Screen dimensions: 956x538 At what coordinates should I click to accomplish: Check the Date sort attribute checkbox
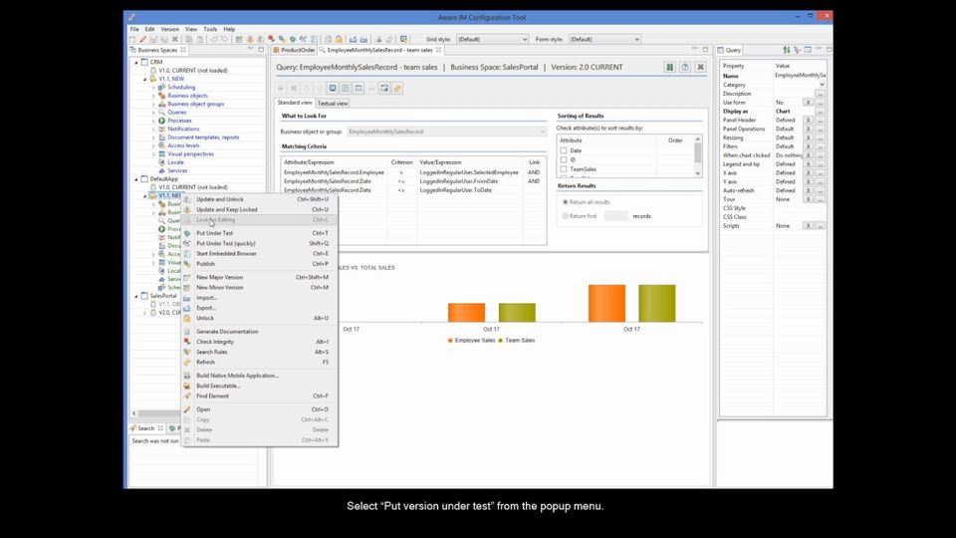click(564, 150)
